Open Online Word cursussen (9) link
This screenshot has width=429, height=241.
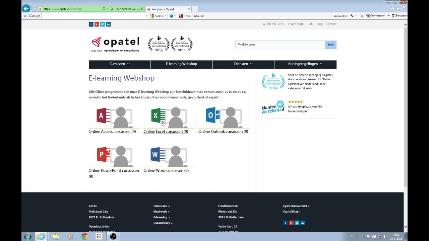tap(166, 170)
